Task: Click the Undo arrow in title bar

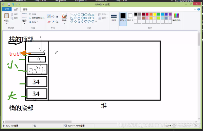Action: pyautogui.click(x=13, y=4)
